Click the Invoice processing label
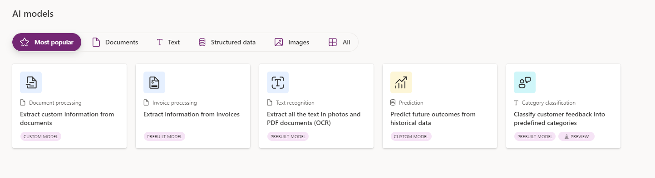Image resolution: width=655 pixels, height=178 pixels. coord(175,103)
